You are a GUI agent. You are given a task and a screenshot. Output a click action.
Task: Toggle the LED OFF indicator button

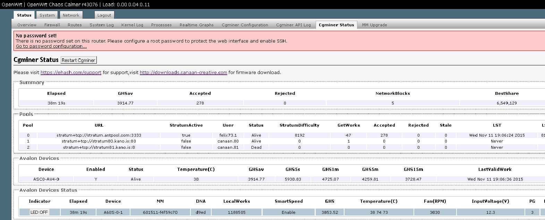(39, 212)
